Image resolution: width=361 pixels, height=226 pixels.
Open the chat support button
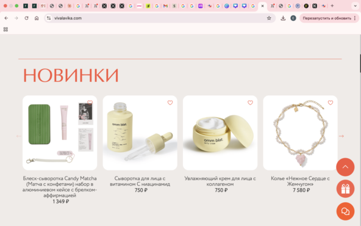point(345,211)
